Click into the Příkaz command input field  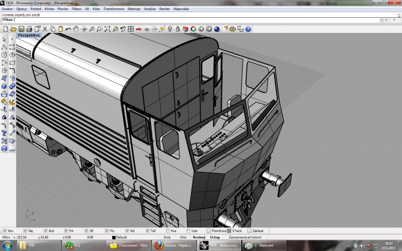click(197, 20)
